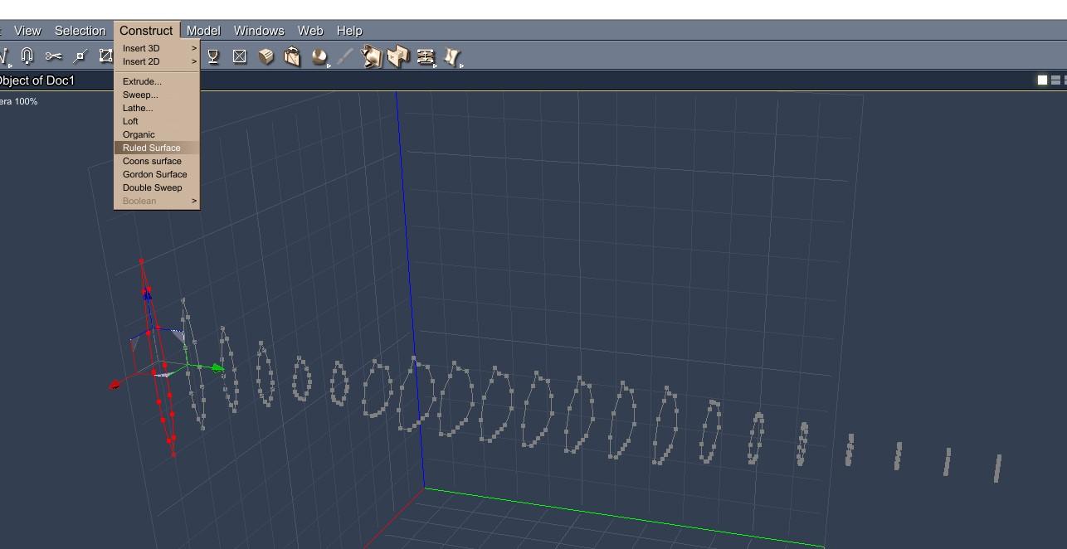The image size is (1067, 549).
Task: Select the magnet snap tool icon
Action: 27,56
